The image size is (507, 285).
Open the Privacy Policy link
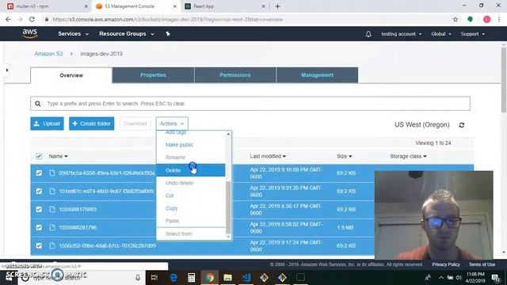point(446,264)
